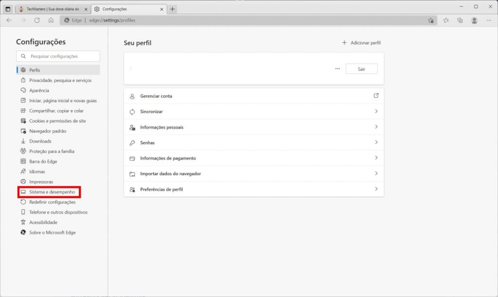The width and height of the screenshot is (498, 297).
Task: Expand the Senhas row
Action: coord(253,143)
